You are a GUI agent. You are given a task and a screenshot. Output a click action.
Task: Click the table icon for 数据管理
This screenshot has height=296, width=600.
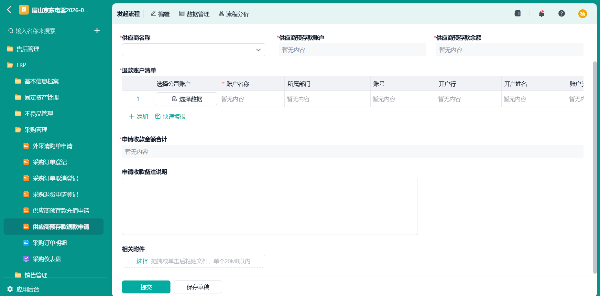coord(182,14)
